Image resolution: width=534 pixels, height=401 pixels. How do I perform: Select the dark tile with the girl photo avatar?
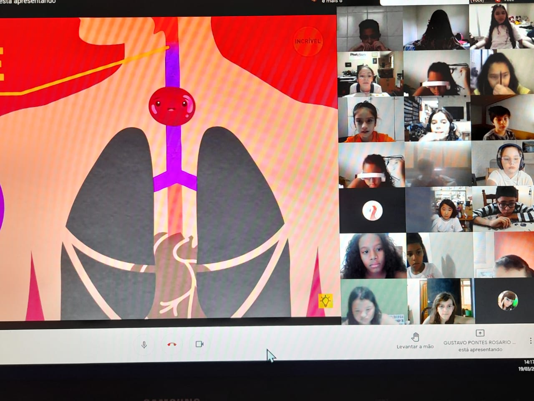(x=504, y=300)
